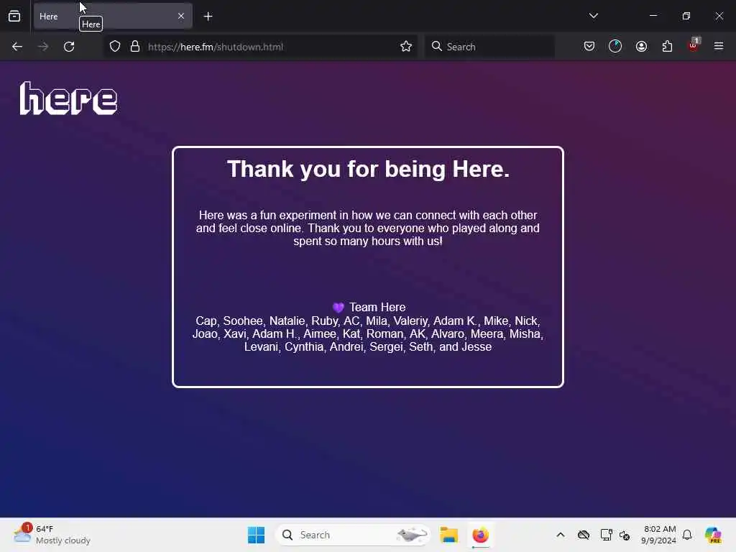Open the Extensions puzzle menu
Screen dimensions: 736x552
[668, 47]
